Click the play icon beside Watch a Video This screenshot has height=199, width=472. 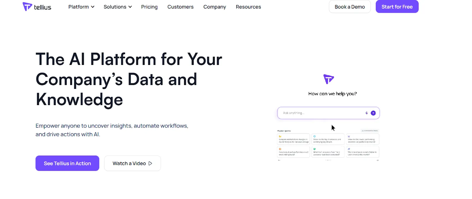pyautogui.click(x=150, y=164)
